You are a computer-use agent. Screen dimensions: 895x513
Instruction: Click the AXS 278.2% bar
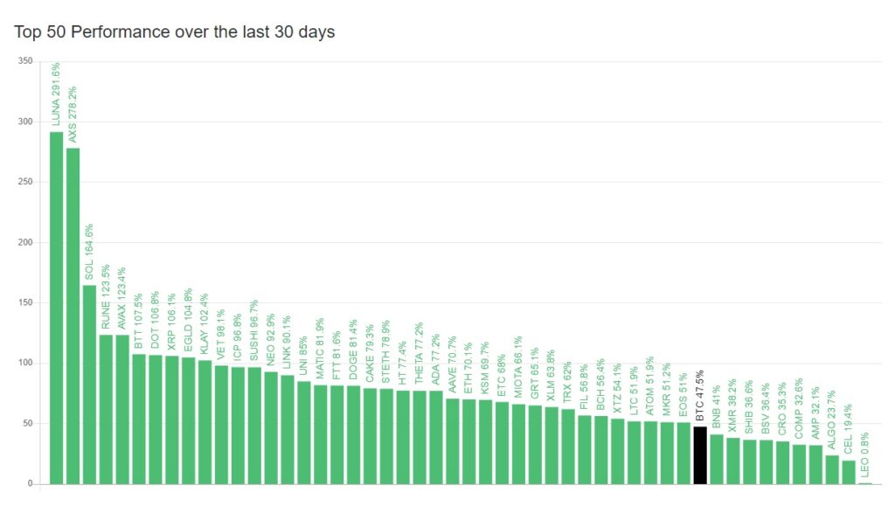73,315
